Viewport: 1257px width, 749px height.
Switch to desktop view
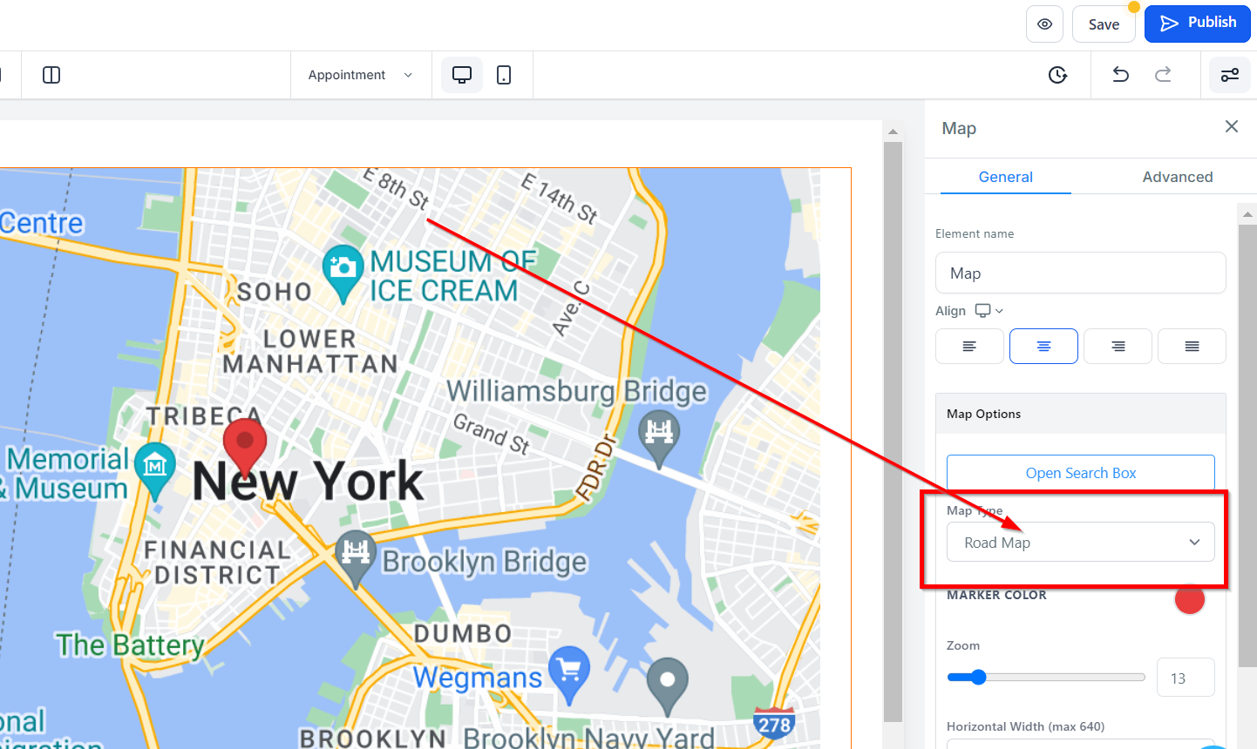coord(462,75)
